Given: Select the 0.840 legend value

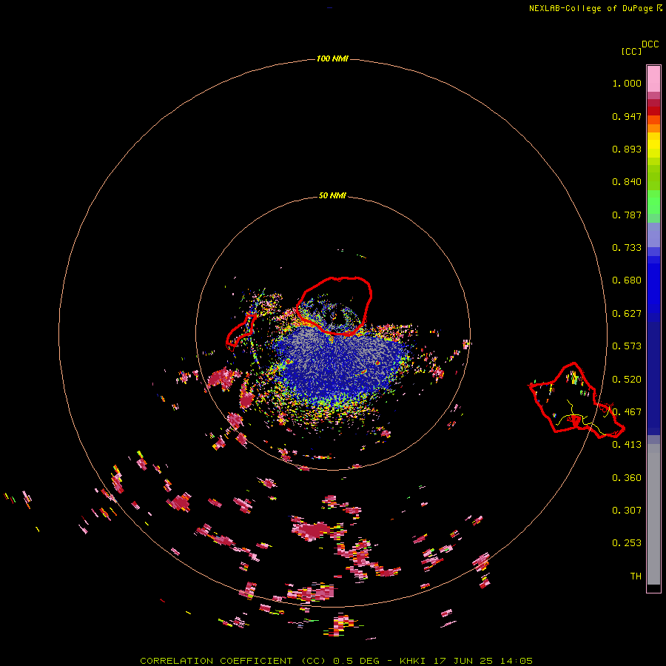Looking at the screenshot, I should point(627,182).
